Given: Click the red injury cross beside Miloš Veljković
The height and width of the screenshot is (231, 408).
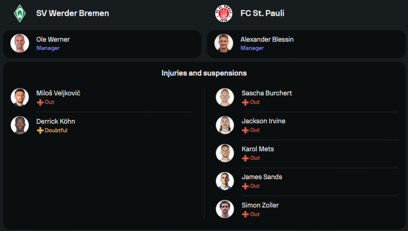Looking at the screenshot, I should (x=40, y=102).
